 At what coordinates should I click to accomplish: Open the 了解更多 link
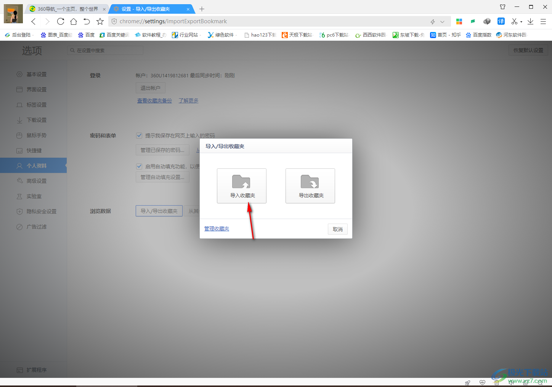[188, 101]
